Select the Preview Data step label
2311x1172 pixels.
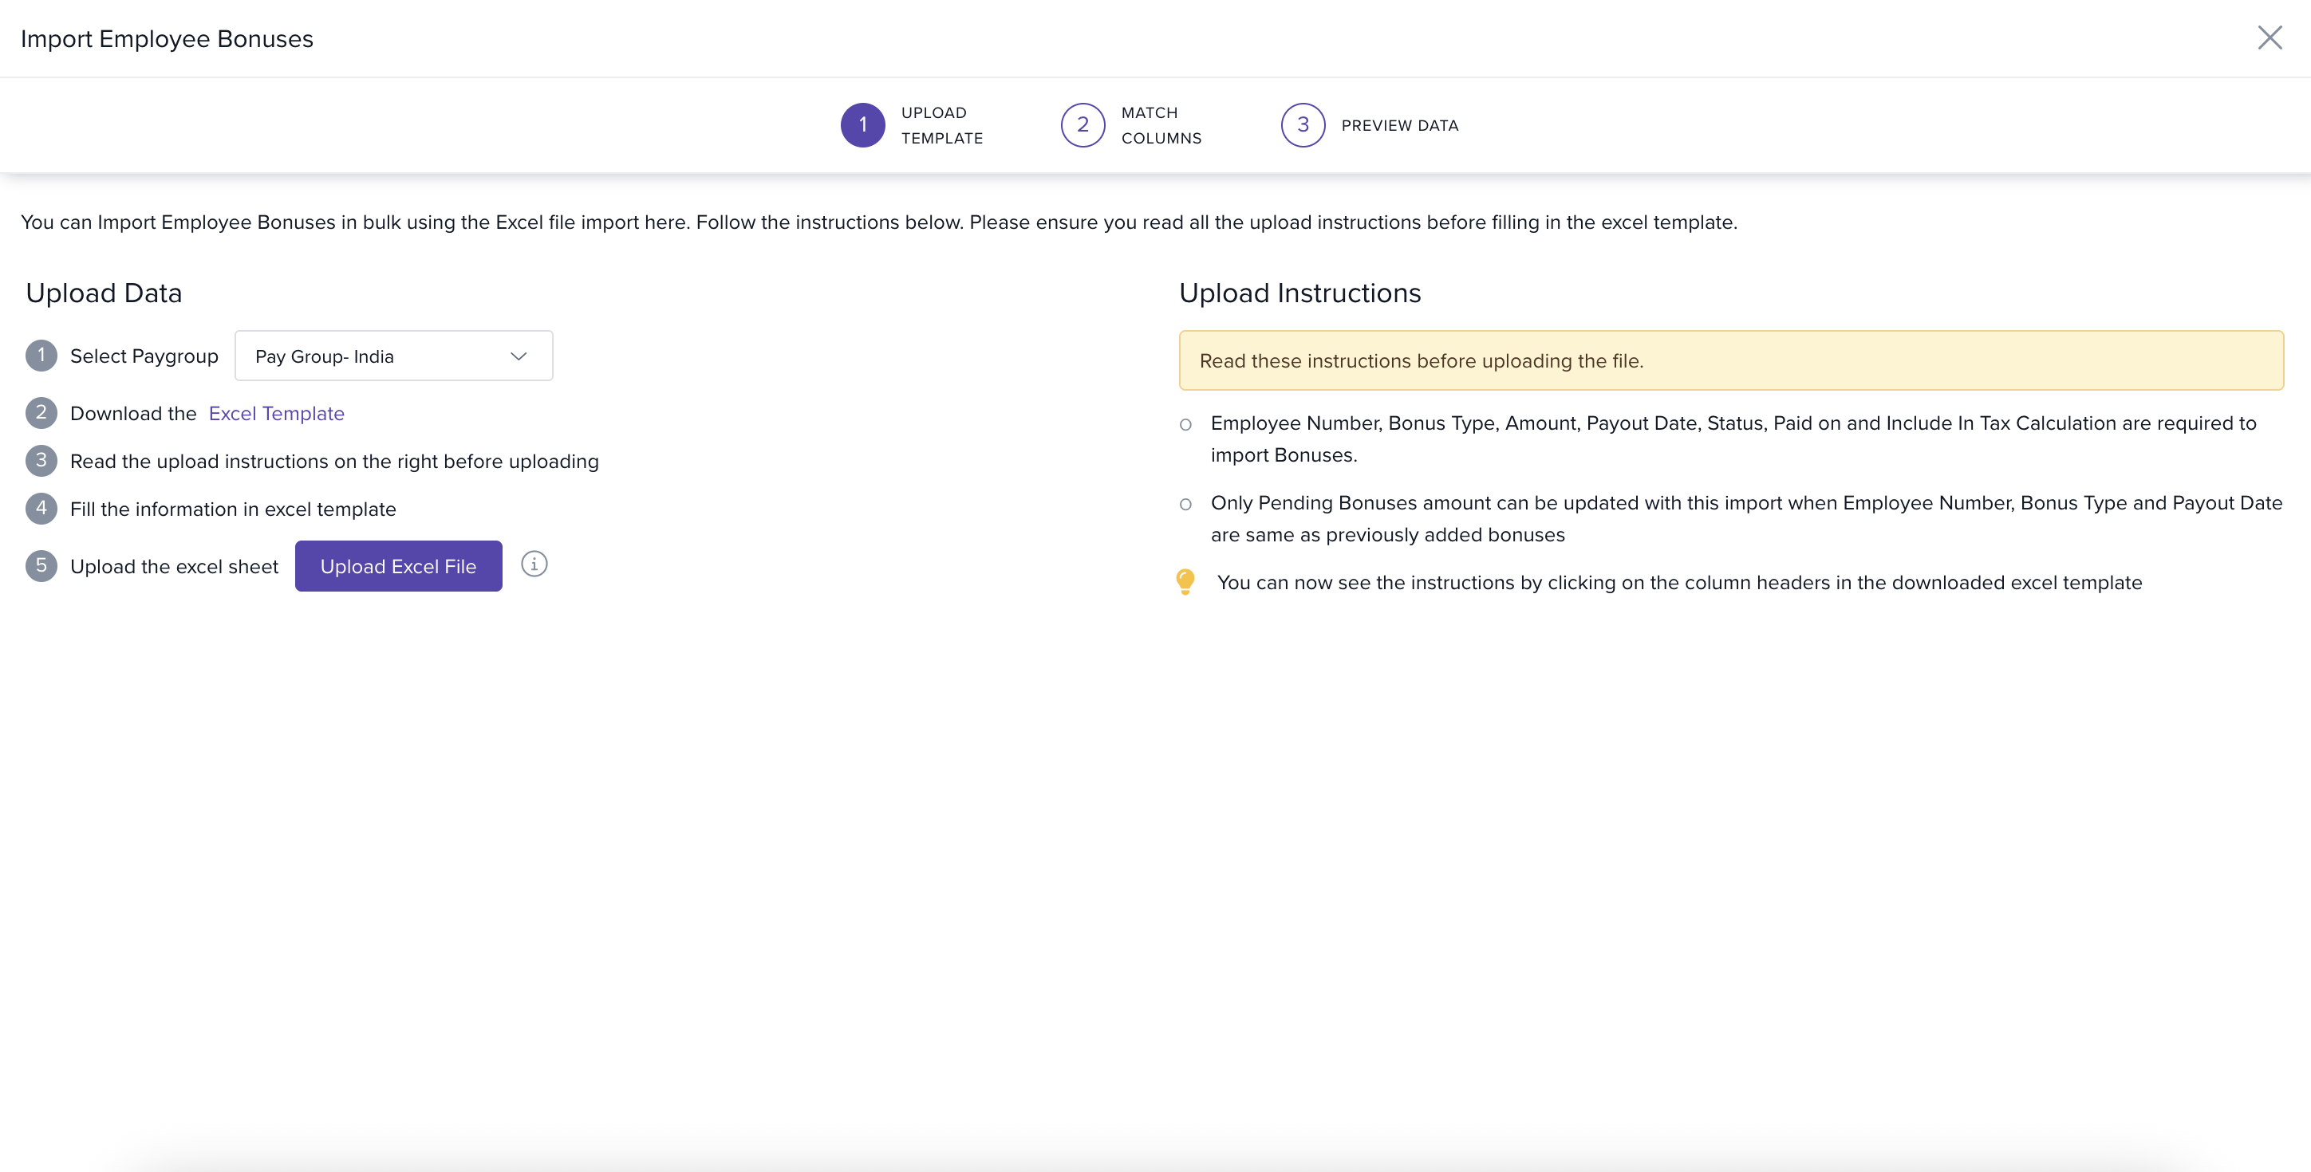point(1399,125)
